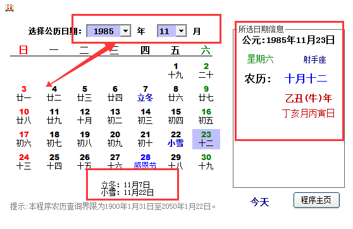
Task: Select November 21 (初十)
Action: click(146, 139)
